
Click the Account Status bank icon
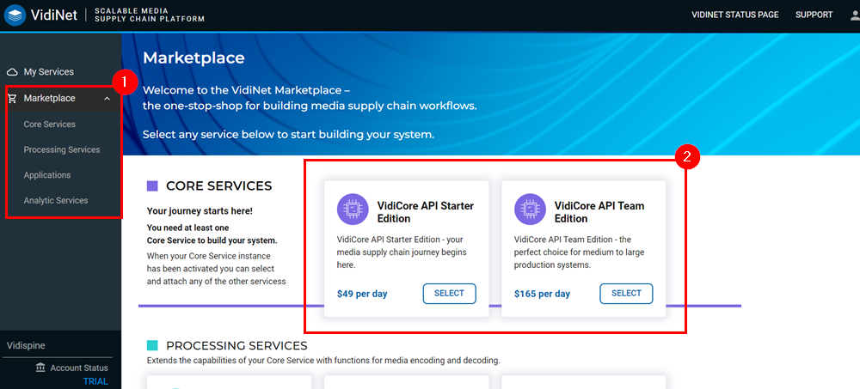[40, 368]
